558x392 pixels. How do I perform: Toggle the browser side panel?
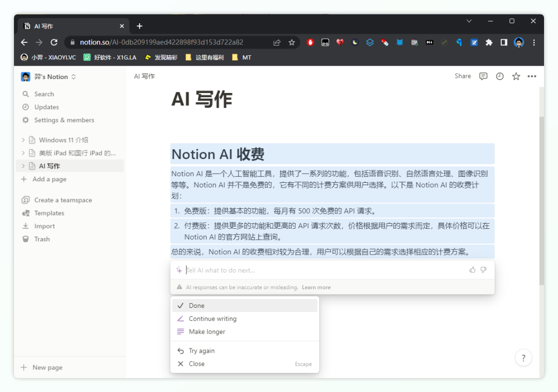point(504,42)
